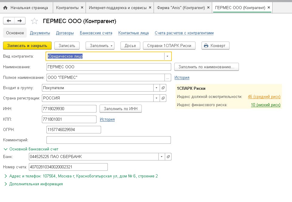
Task: Switch to the Фирма "Anis" tab
Action: tap(180, 7)
